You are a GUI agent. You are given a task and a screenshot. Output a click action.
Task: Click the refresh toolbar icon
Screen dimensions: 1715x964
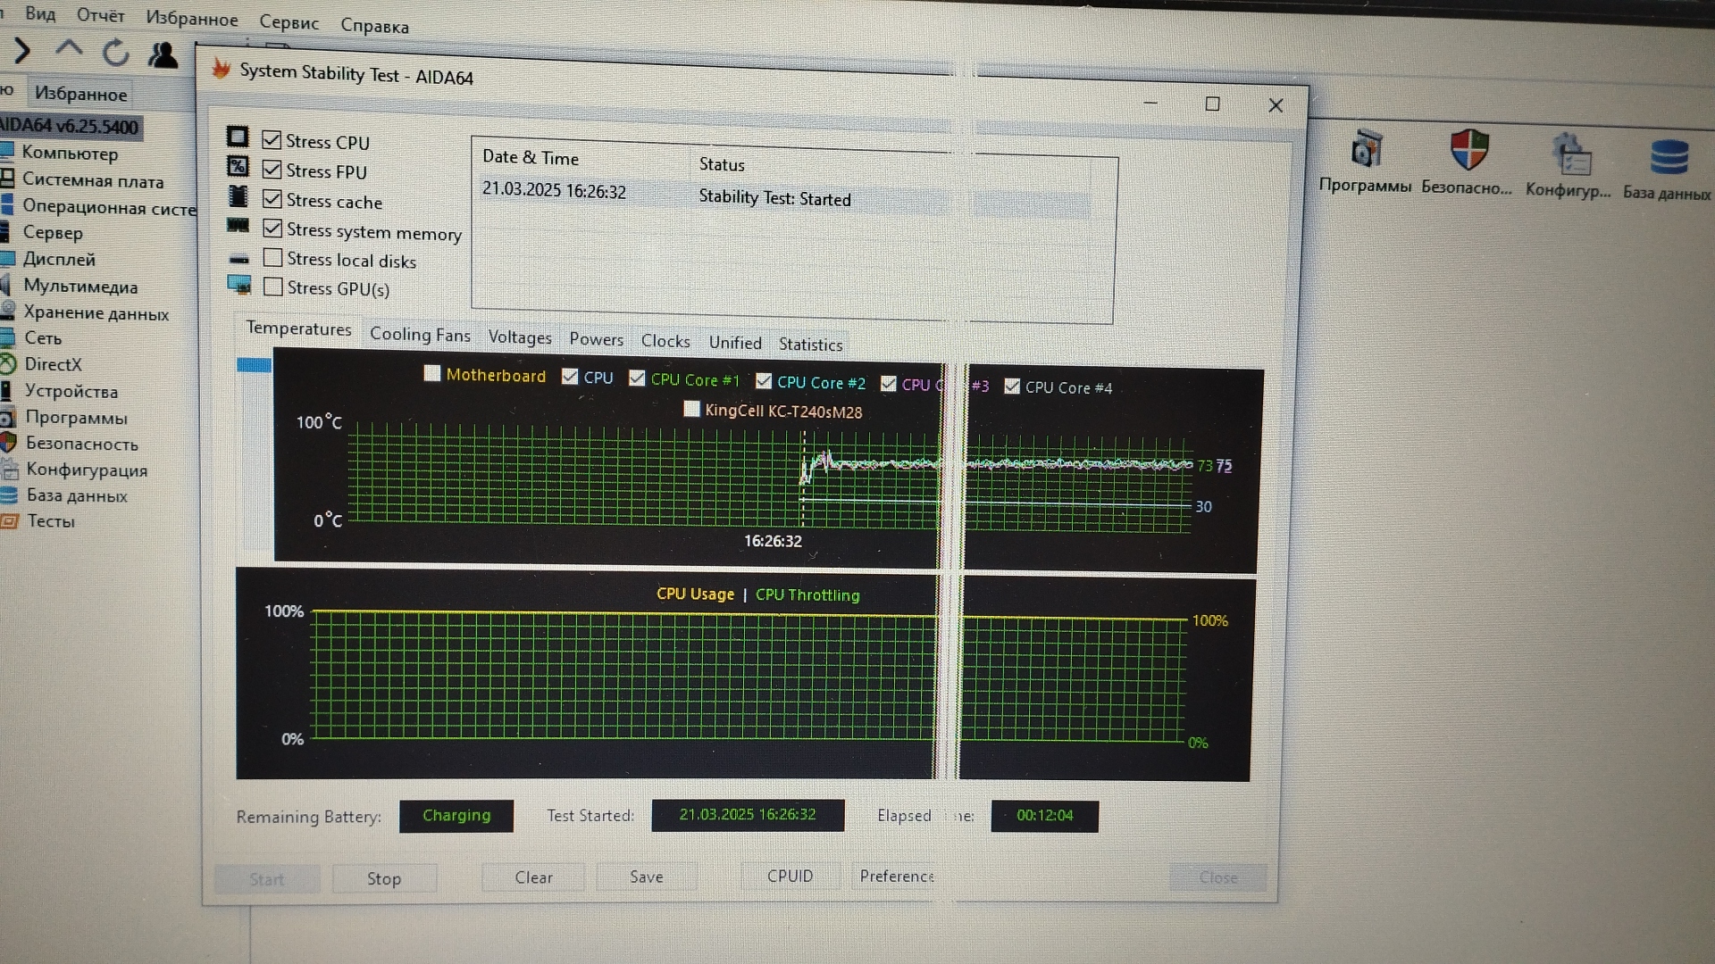click(x=115, y=53)
